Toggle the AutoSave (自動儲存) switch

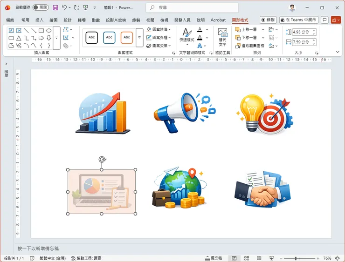[x=41, y=7]
